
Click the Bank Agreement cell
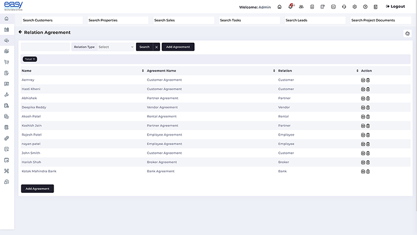click(x=161, y=171)
